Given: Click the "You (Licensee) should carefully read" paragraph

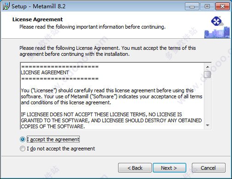Looking at the screenshot, I should [112, 96].
